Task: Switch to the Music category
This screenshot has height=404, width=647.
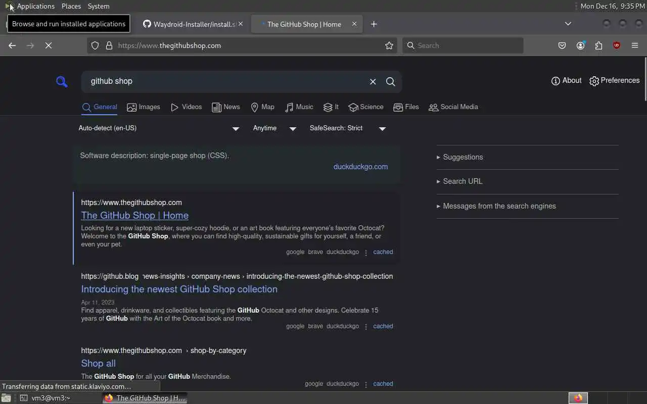Action: 299,107
